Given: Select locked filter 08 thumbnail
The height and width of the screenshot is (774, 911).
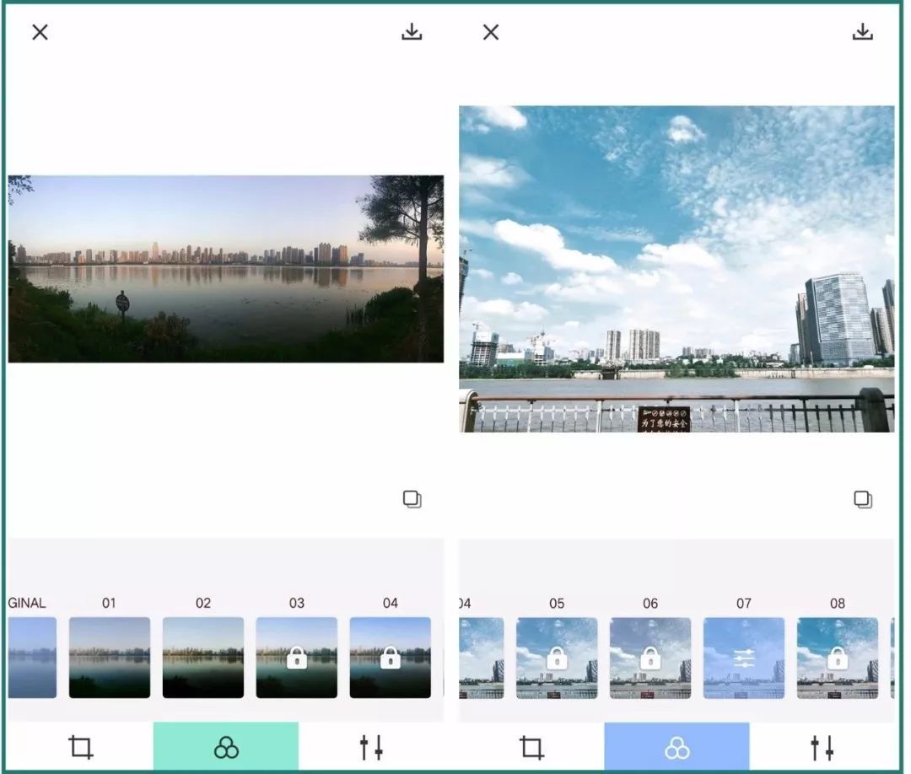Looking at the screenshot, I should click(x=837, y=658).
